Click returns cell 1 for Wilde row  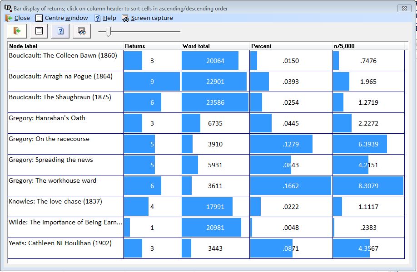[x=152, y=228]
